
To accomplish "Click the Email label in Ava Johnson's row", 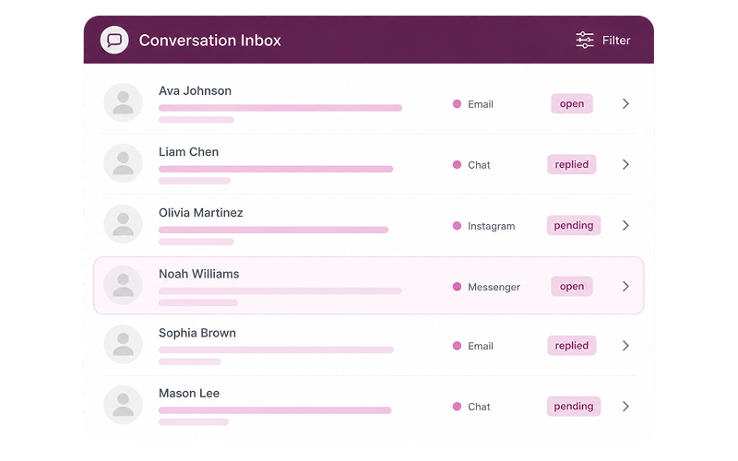I will 481,104.
